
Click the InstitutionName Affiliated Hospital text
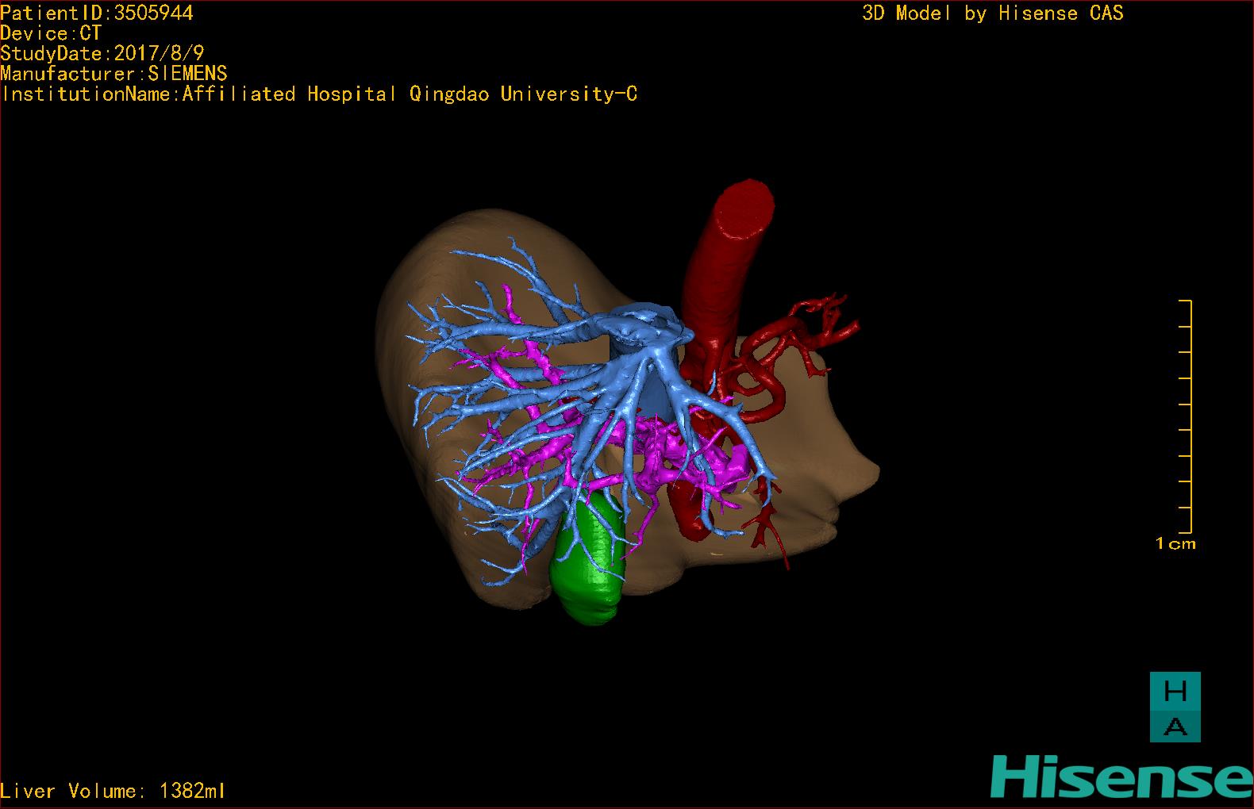[320, 94]
